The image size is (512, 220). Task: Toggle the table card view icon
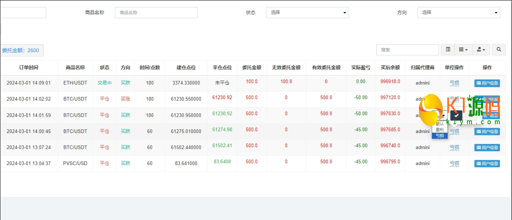coord(448,50)
